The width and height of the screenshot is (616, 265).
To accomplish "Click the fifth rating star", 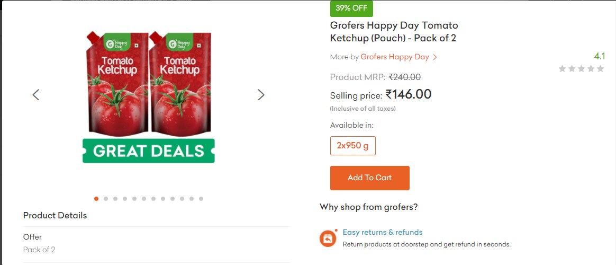I will [x=600, y=69].
